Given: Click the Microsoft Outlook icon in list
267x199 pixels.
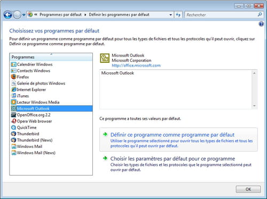Looking at the screenshot, I should click(x=14, y=109).
